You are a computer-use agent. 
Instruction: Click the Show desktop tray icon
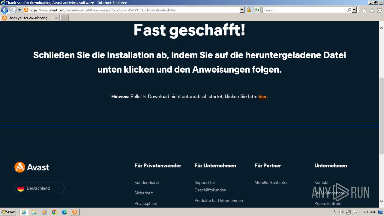[x=381, y=212]
